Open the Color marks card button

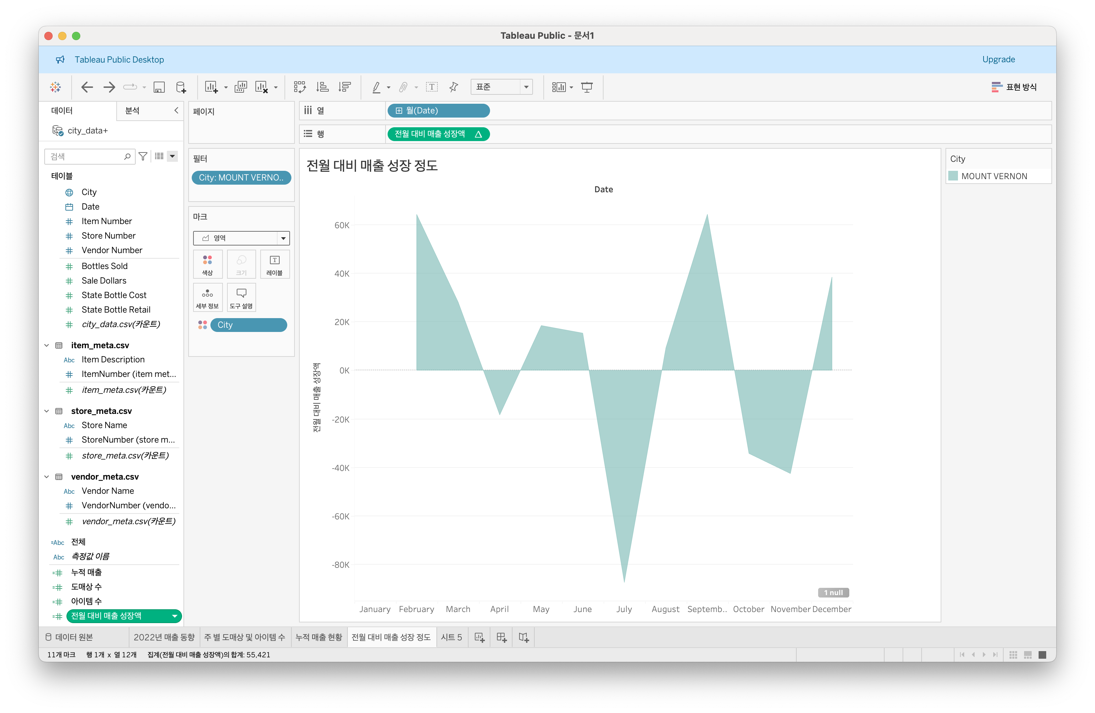[208, 264]
